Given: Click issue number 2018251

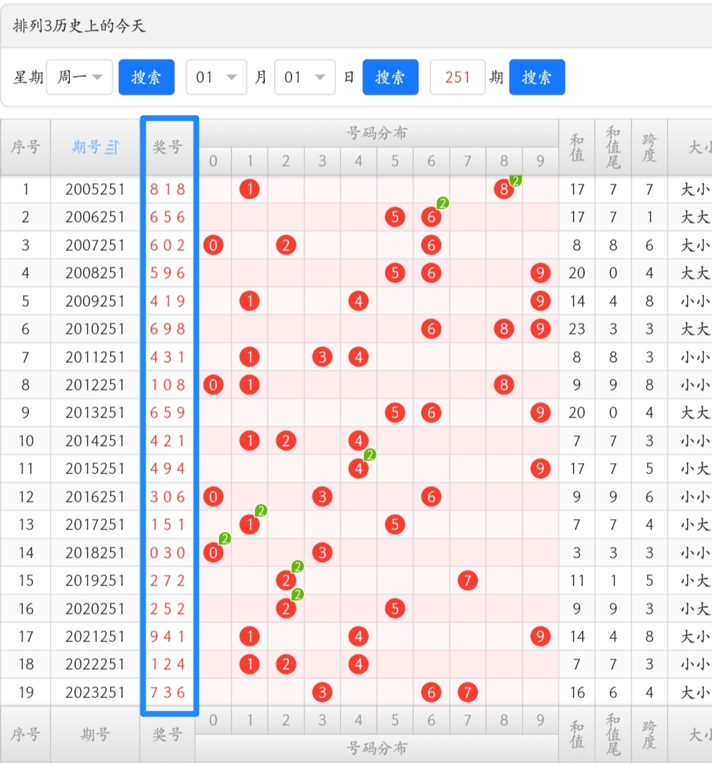Looking at the screenshot, I should point(95,553).
